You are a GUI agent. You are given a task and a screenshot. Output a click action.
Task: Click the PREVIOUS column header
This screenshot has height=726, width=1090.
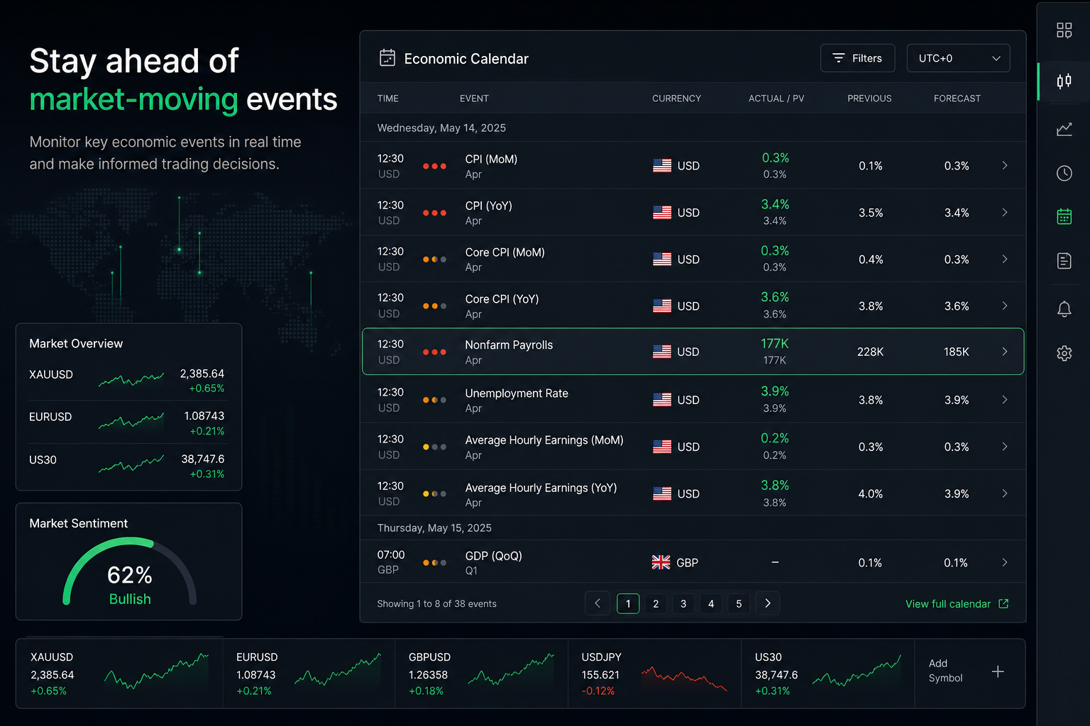pos(869,99)
